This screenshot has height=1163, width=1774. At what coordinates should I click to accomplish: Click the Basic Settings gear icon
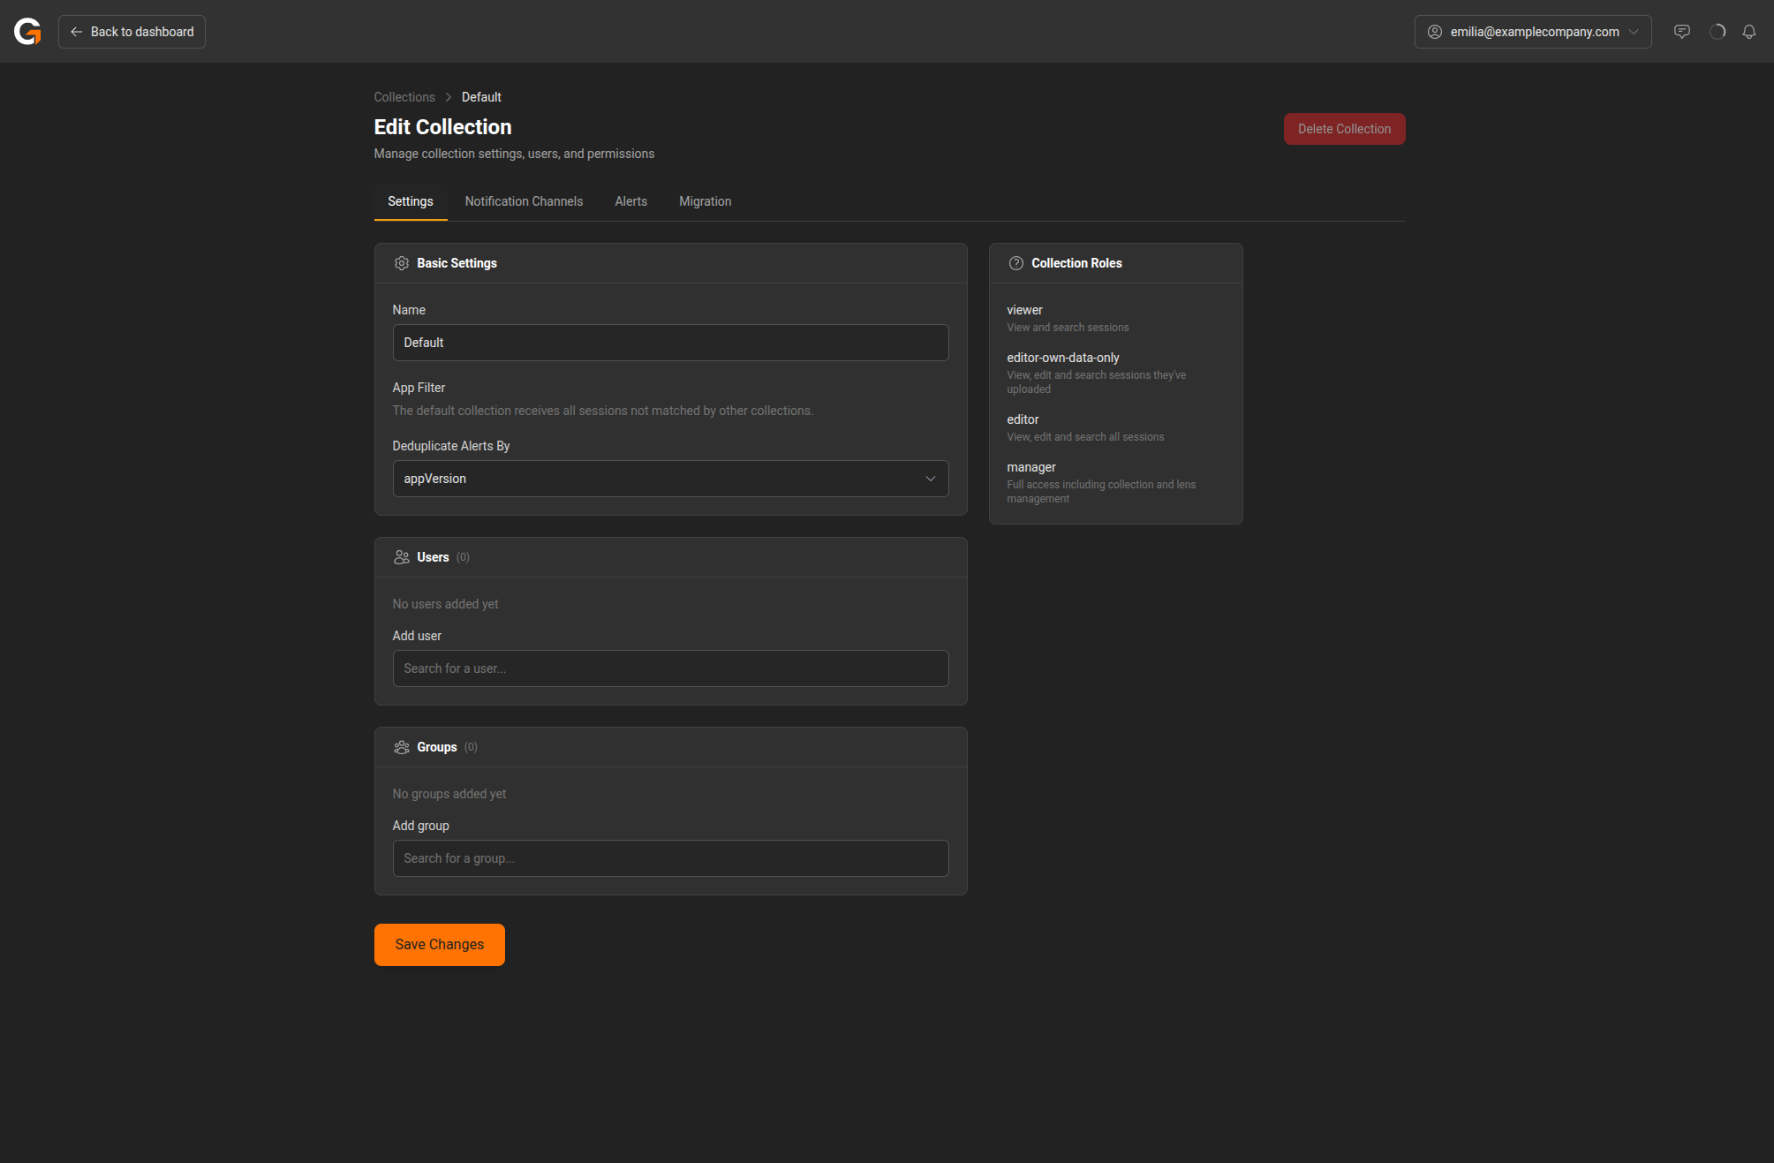pyautogui.click(x=401, y=263)
